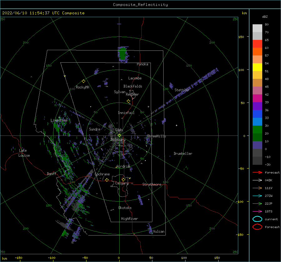281x262 pixels.
Task: Click the yellow diamond marker below RedDeer
Action: [x=128, y=101]
